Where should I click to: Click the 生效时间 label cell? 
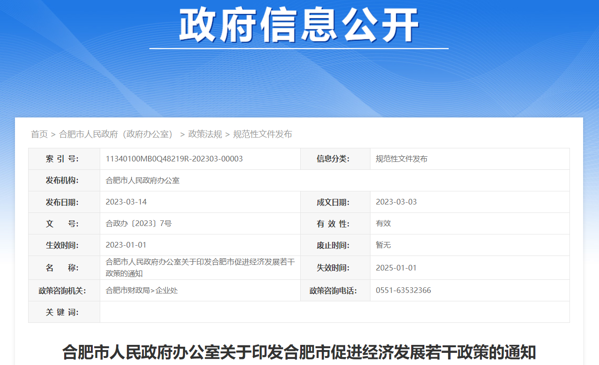[64, 245]
